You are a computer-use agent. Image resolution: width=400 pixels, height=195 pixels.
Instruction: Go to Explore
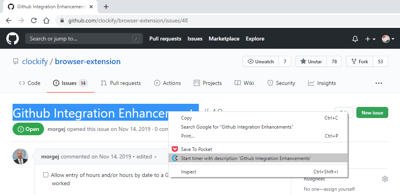(255, 39)
